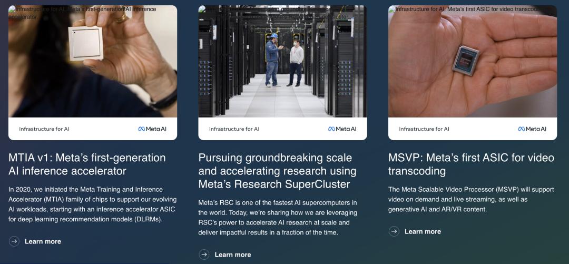Open the MTIA v1 inference accelerator headline
This screenshot has width=569, height=264.
pyautogui.click(x=87, y=164)
